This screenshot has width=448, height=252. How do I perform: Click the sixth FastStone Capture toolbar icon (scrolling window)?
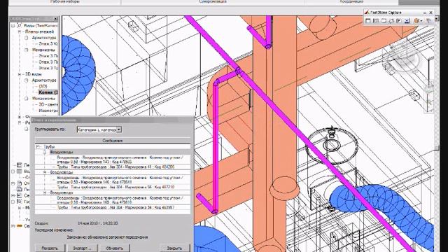(407, 21)
